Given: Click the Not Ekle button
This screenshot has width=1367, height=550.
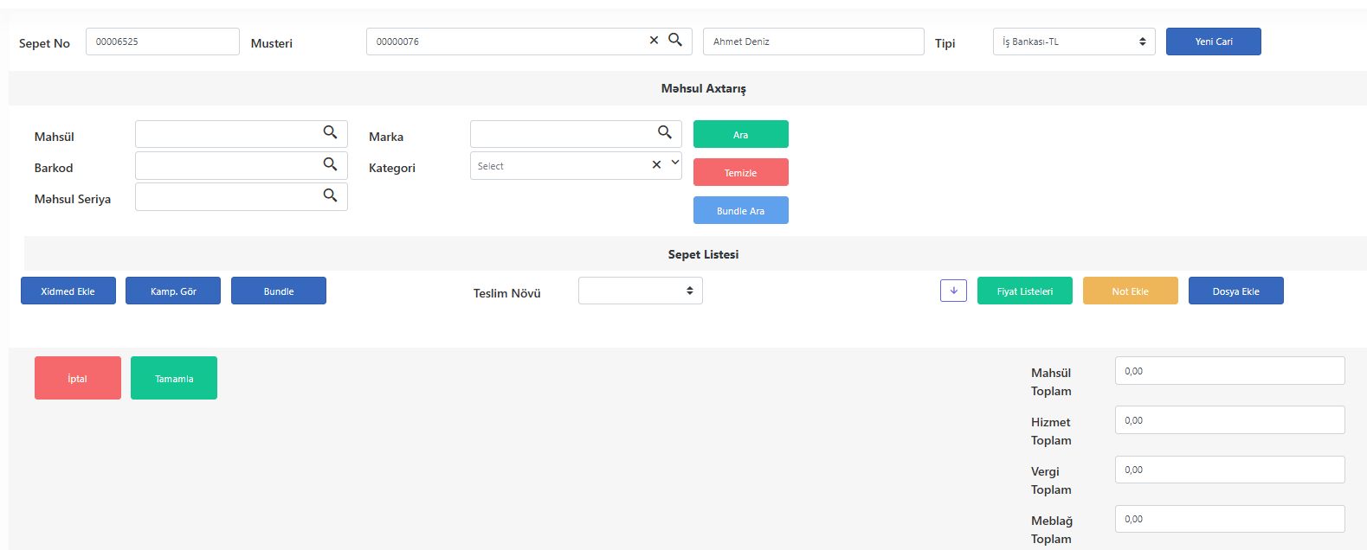Looking at the screenshot, I should point(1131,291).
